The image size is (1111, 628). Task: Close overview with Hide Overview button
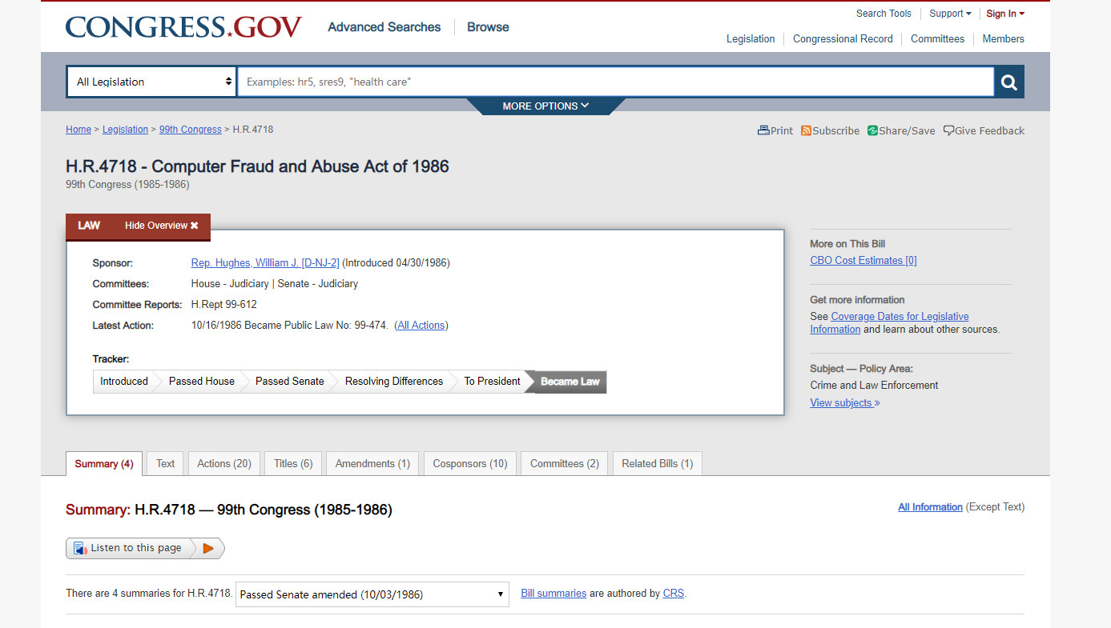[161, 226]
